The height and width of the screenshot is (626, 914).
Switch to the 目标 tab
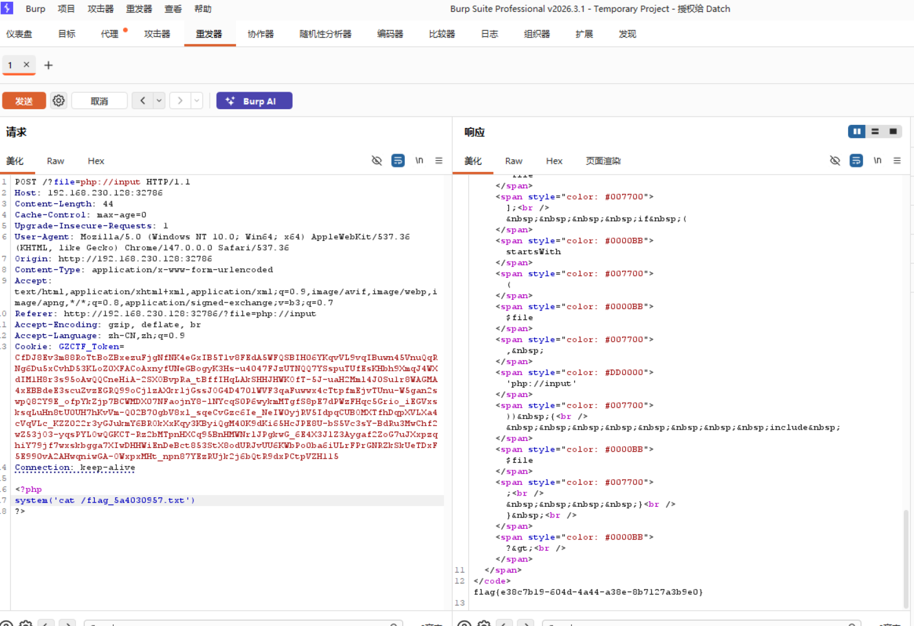(x=67, y=34)
